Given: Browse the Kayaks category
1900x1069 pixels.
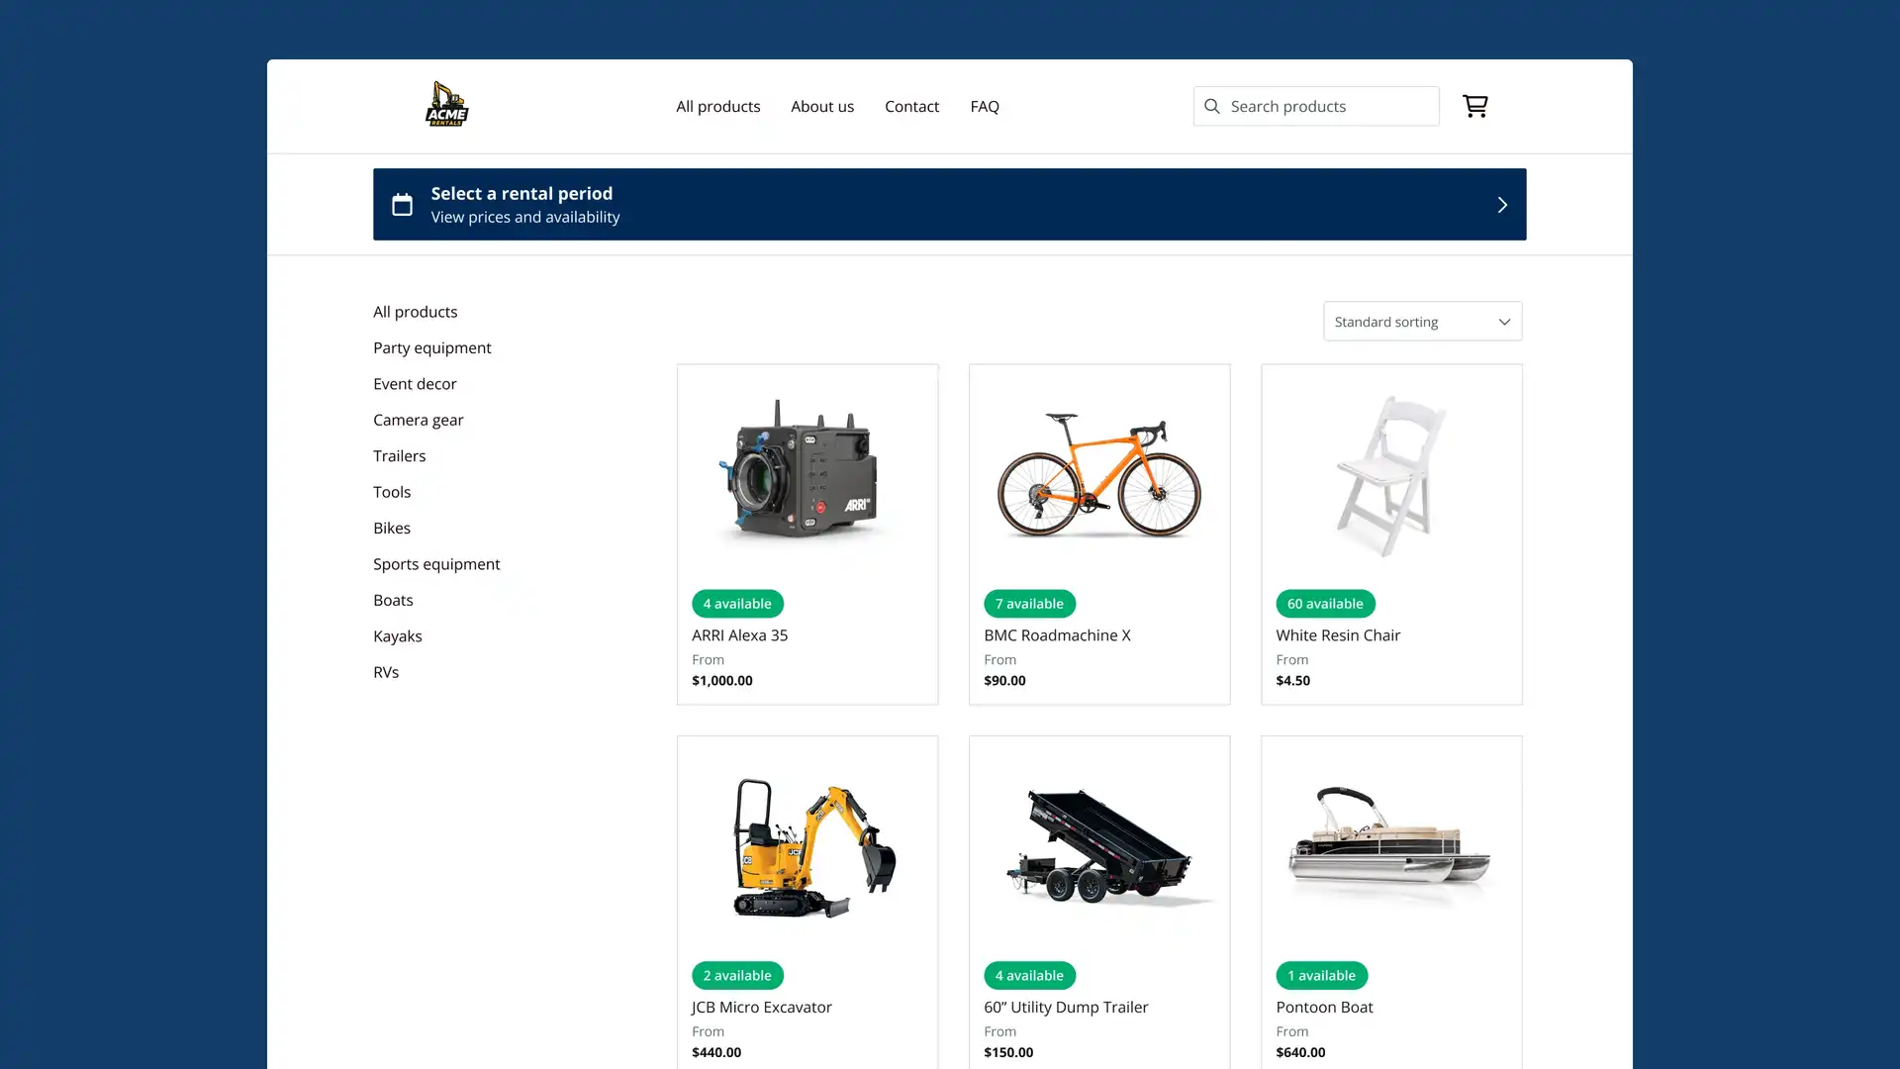Looking at the screenshot, I should click(x=398, y=635).
